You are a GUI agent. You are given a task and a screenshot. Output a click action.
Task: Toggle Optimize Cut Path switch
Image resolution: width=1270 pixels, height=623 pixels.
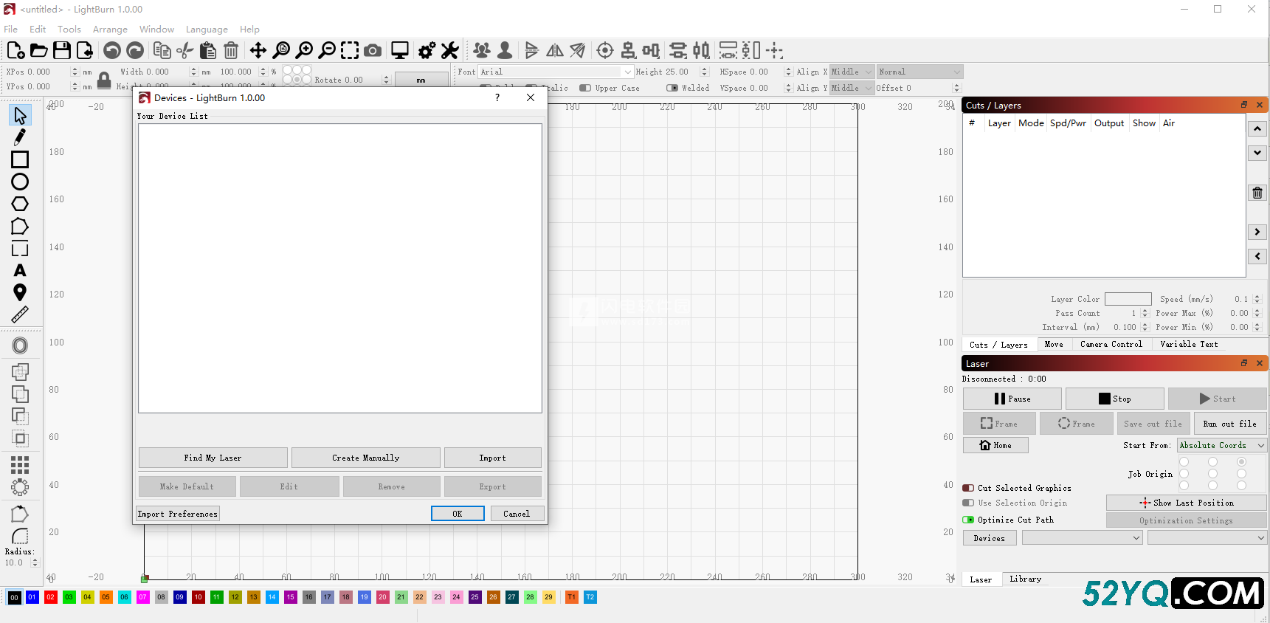968,520
